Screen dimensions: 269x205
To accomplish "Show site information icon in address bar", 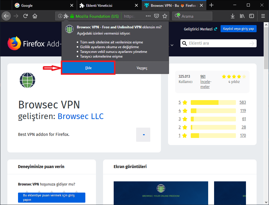I will [60, 16].
